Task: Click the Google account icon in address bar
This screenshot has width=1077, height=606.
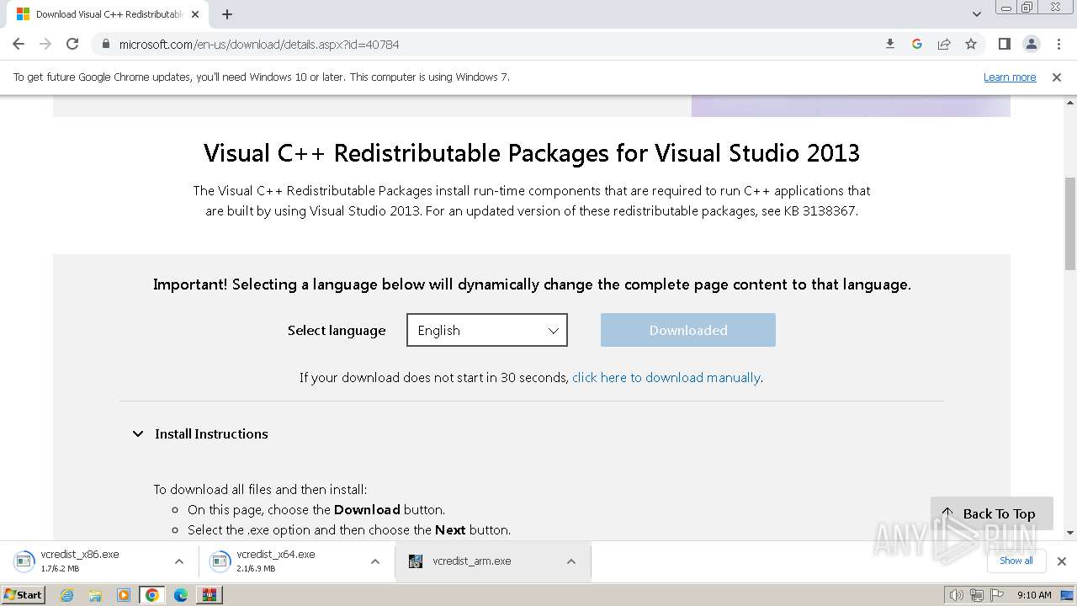Action: (917, 44)
